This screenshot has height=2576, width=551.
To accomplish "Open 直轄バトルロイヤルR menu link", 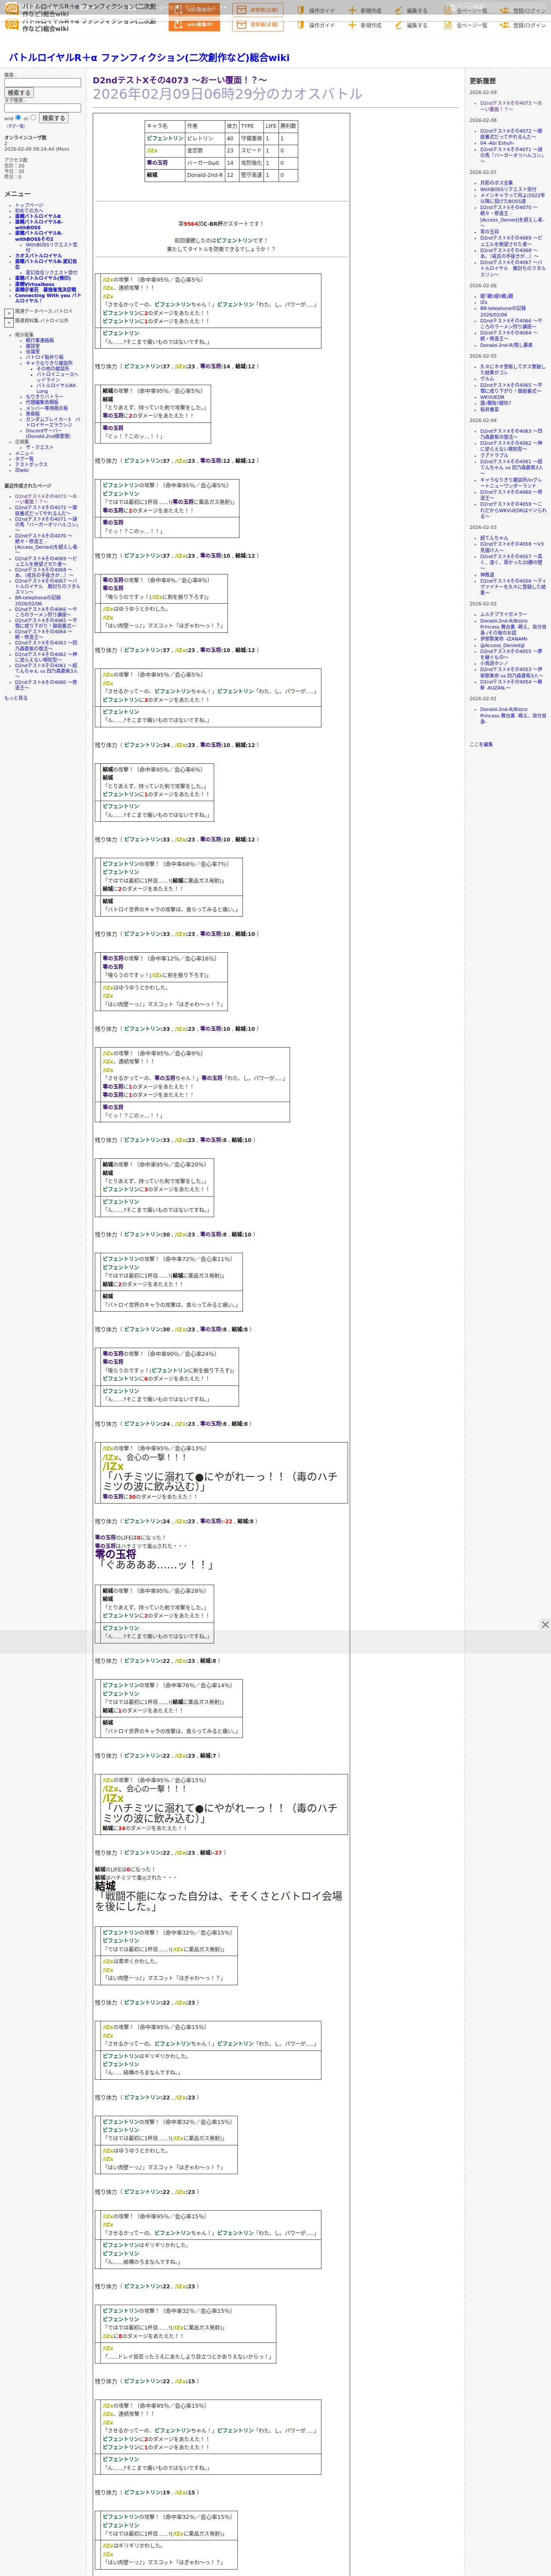I will (x=38, y=216).
